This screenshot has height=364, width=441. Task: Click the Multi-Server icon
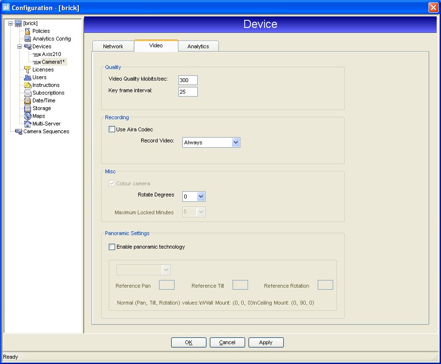coord(28,124)
